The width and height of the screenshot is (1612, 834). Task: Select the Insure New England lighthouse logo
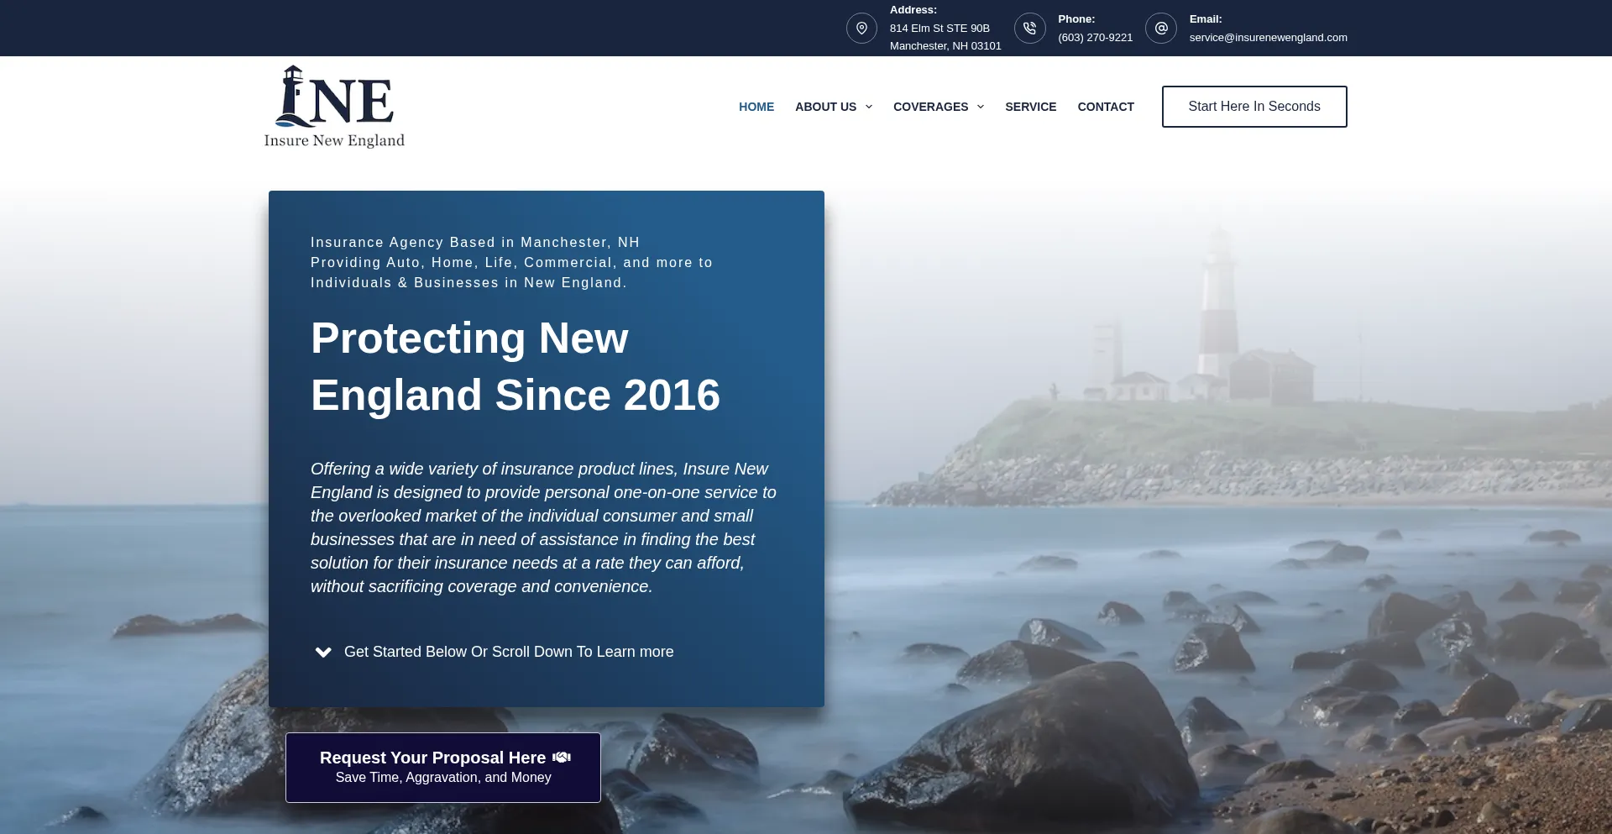[x=333, y=105]
